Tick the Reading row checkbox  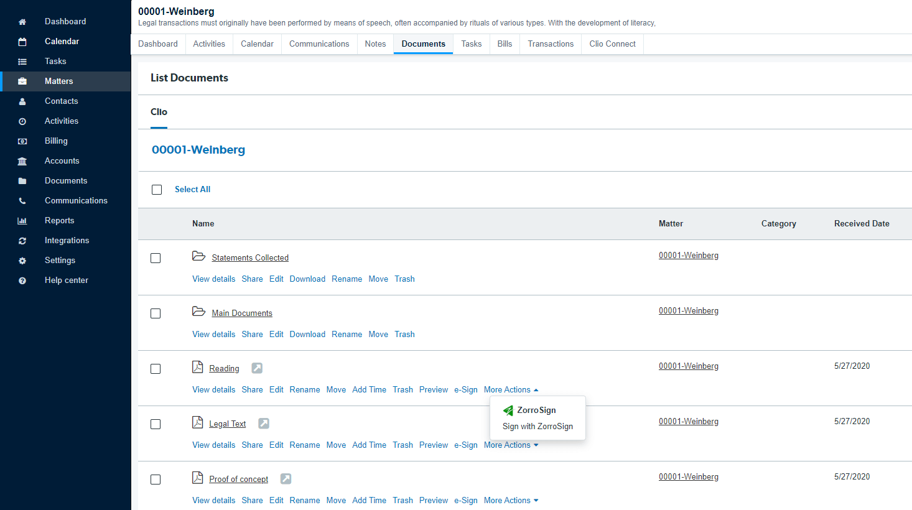tap(156, 369)
